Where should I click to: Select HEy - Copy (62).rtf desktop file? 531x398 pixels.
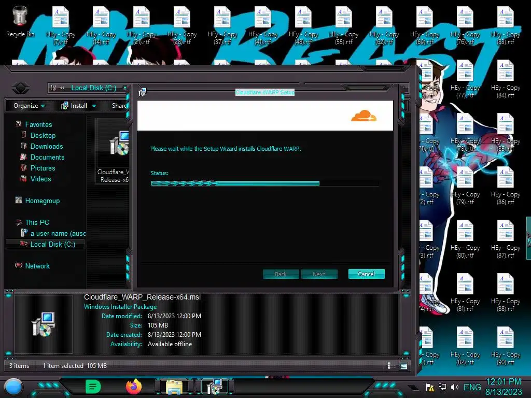coord(384,26)
